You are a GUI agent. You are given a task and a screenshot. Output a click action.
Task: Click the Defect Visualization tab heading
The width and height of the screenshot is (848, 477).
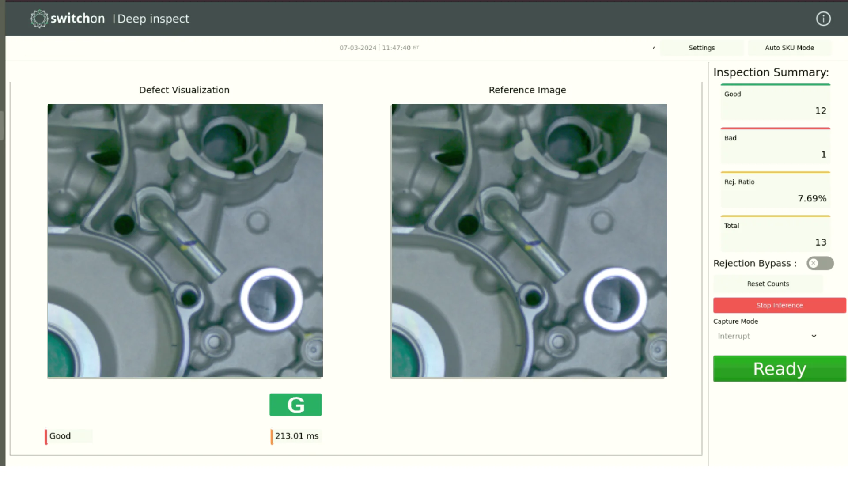(184, 90)
